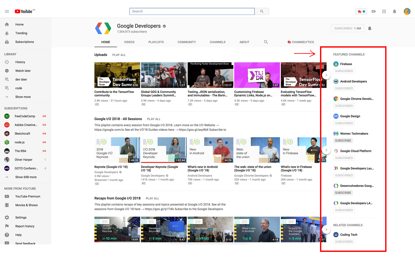Click PLAY ALL next to Uploads

coord(119,55)
